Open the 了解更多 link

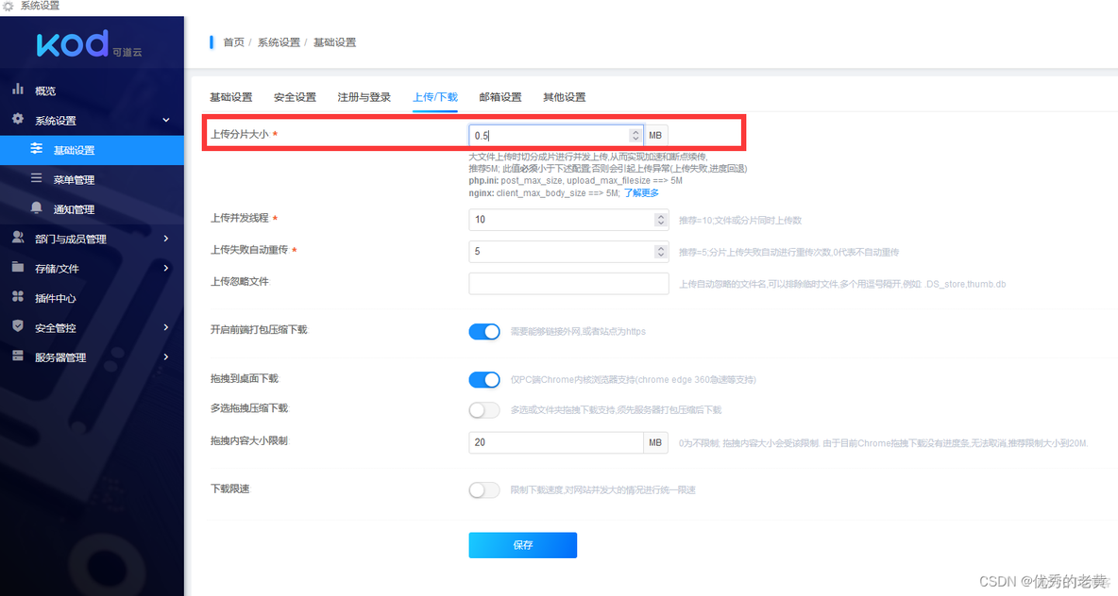coord(641,193)
